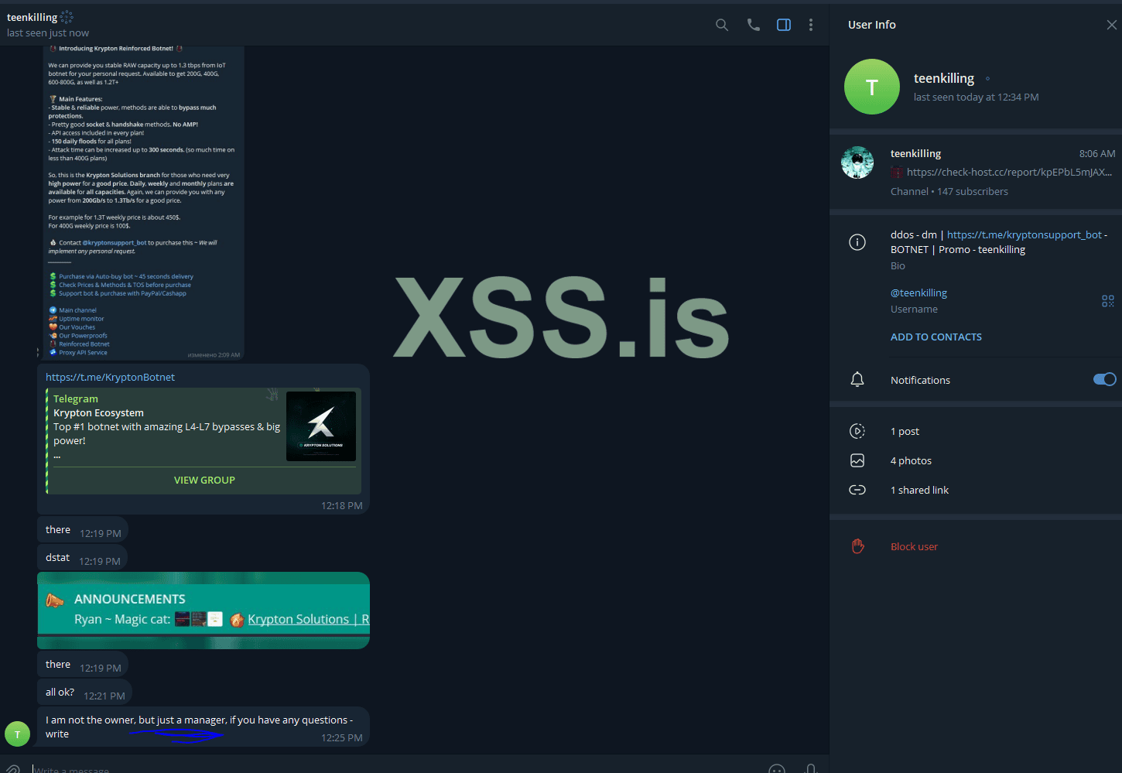Open the t.me/KryptonBotnet link in chat
Viewport: 1122px width, 773px height.
[110, 377]
